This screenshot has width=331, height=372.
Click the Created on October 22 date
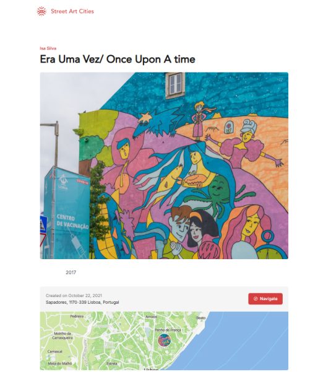(x=74, y=295)
